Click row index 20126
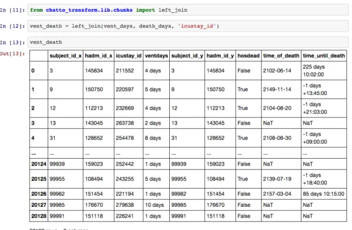Image resolution: width=352 pixels, height=230 pixels. pyautogui.click(x=39, y=194)
